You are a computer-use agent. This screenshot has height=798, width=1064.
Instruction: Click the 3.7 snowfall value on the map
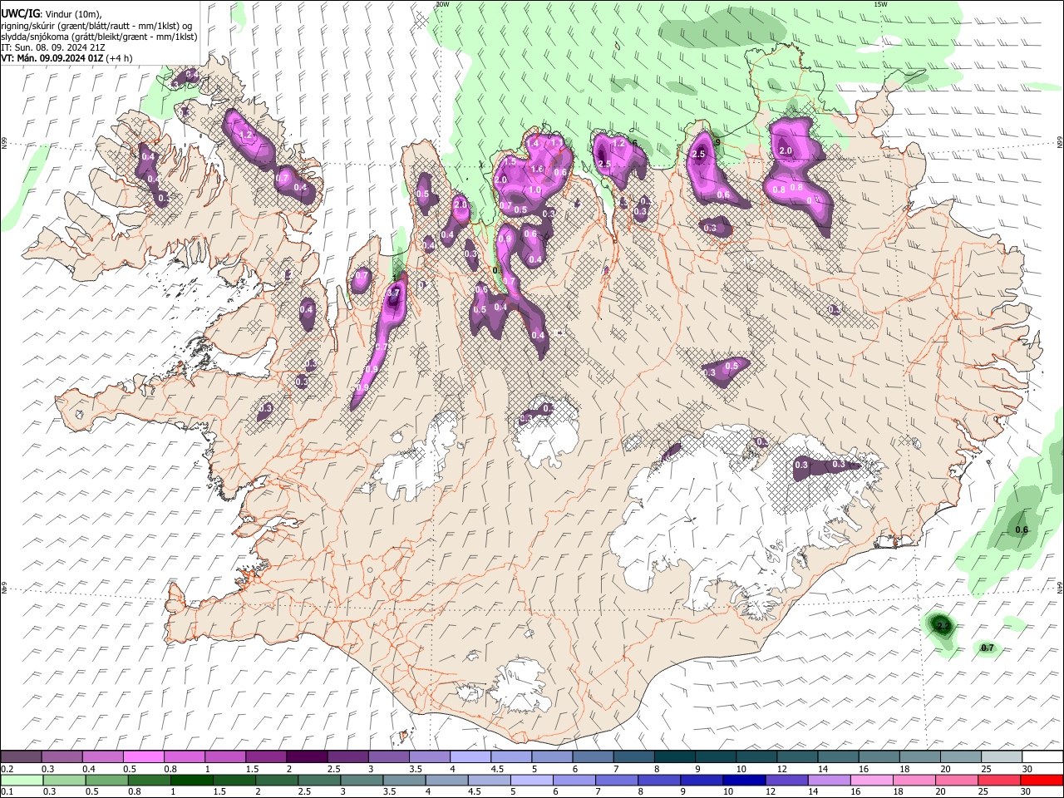pyautogui.click(x=394, y=293)
